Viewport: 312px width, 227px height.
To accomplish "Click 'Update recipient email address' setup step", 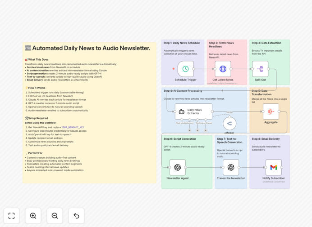I will (46, 138).
